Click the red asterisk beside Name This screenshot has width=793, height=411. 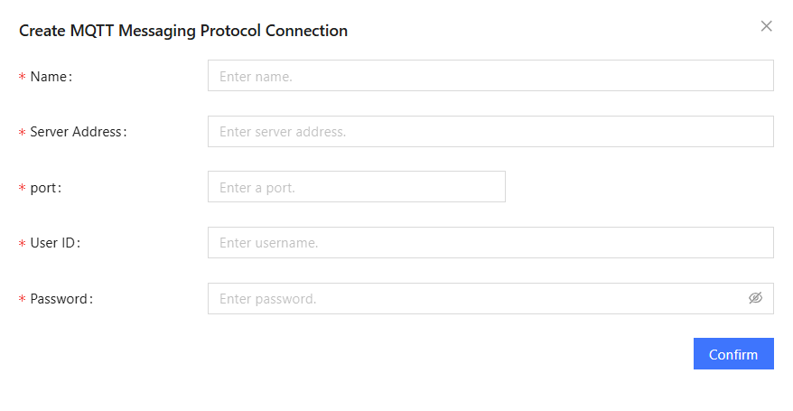22,79
